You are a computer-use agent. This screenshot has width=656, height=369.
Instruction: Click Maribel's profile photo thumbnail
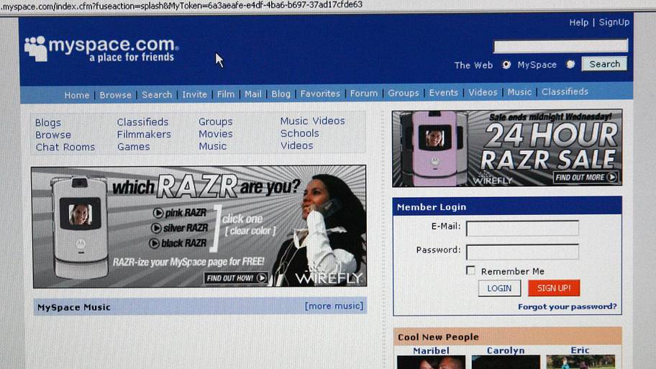[431, 363]
